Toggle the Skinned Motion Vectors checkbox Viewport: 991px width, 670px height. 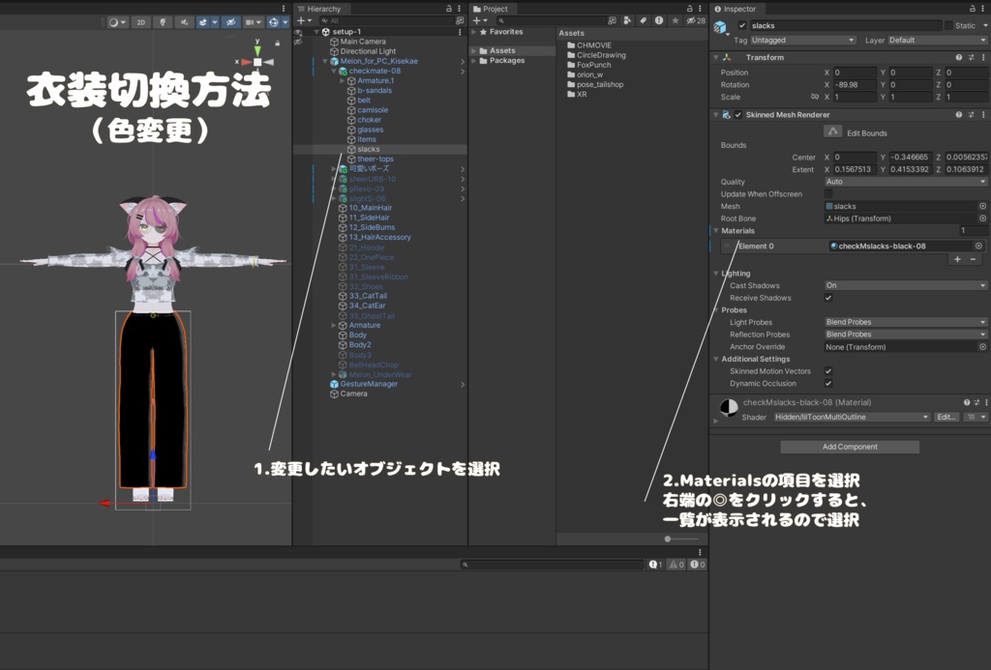829,370
